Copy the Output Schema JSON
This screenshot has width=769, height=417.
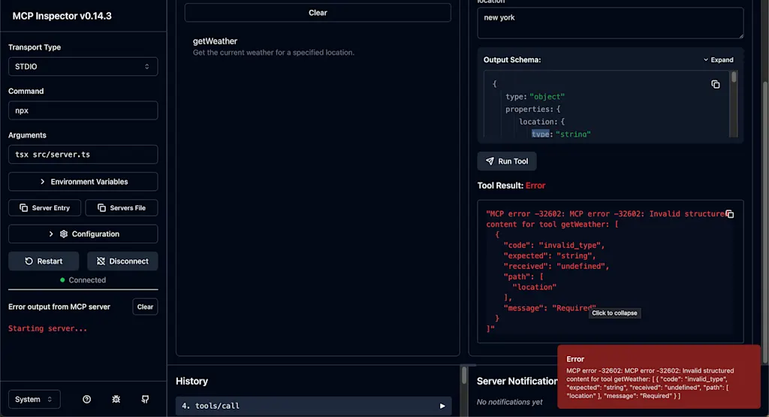[x=716, y=84]
